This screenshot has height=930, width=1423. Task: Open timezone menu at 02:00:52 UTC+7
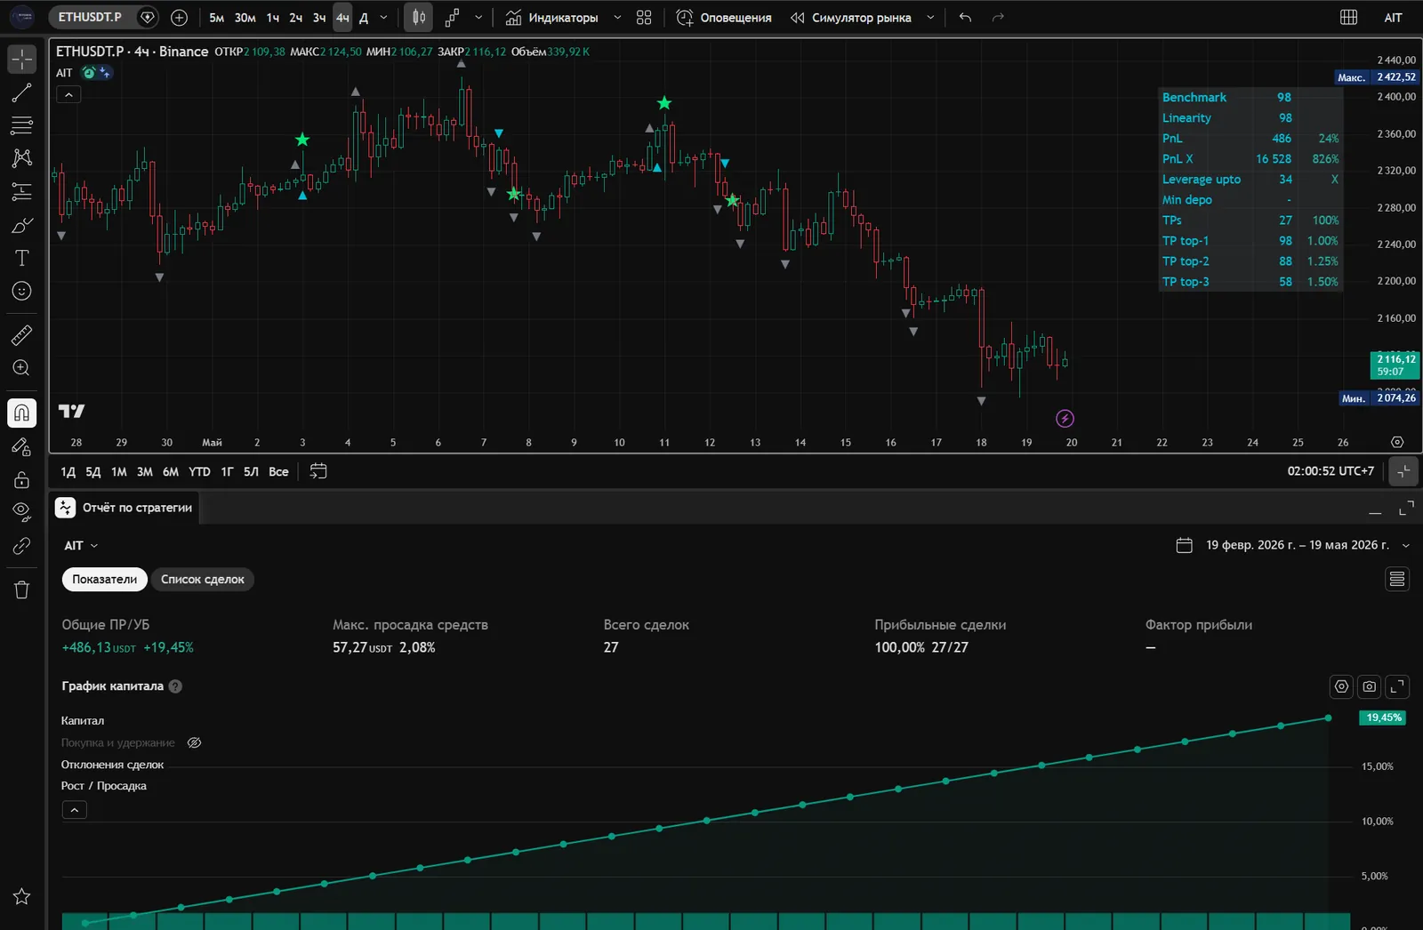pos(1331,471)
